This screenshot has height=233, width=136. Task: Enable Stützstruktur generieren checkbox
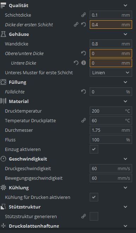[x=94, y=216]
